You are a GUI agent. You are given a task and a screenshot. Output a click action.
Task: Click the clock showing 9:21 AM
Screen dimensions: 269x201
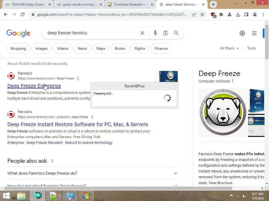[257, 194]
